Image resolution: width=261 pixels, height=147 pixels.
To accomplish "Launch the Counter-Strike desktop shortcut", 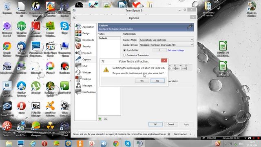I will pos(35,9).
